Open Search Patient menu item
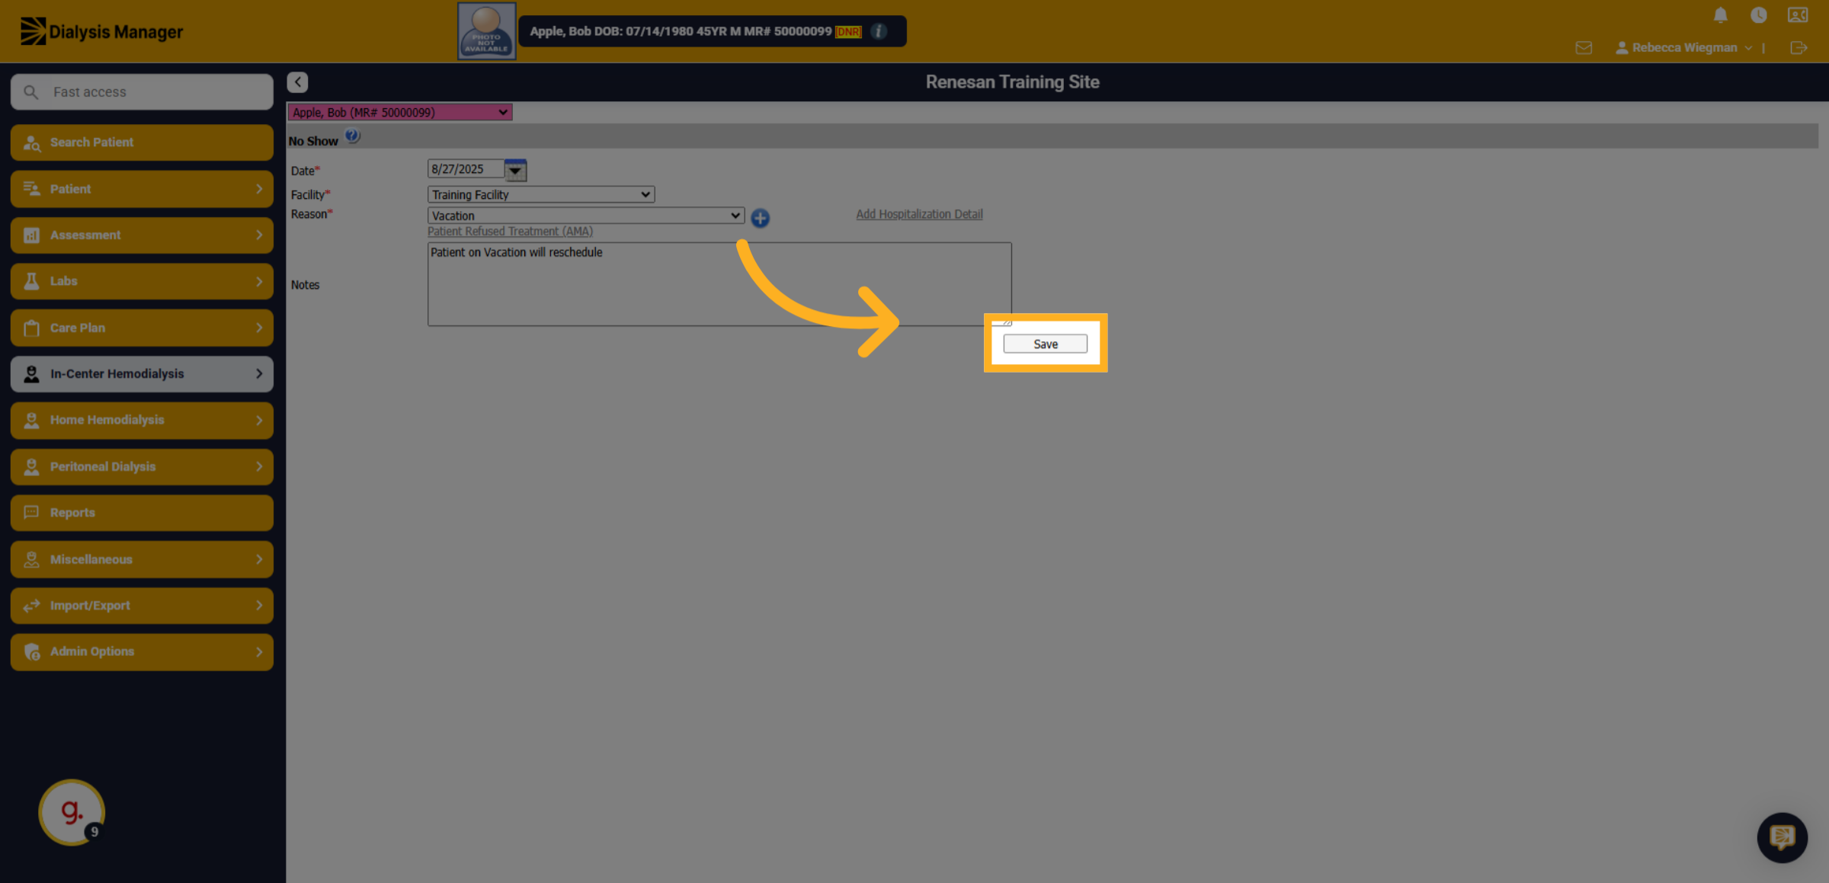The width and height of the screenshot is (1829, 883). coord(142,142)
